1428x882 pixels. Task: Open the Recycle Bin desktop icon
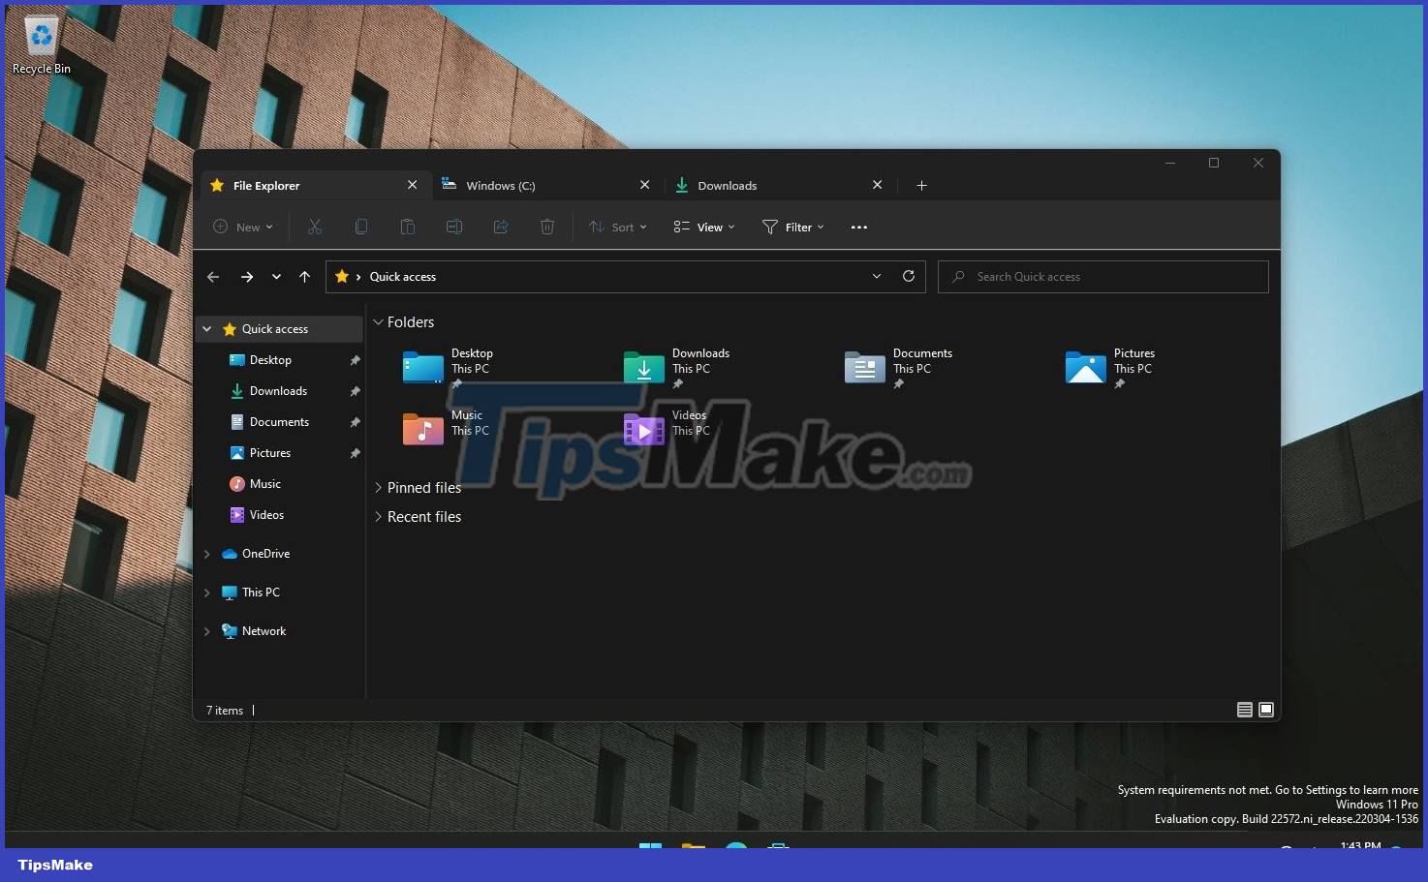[x=41, y=46]
